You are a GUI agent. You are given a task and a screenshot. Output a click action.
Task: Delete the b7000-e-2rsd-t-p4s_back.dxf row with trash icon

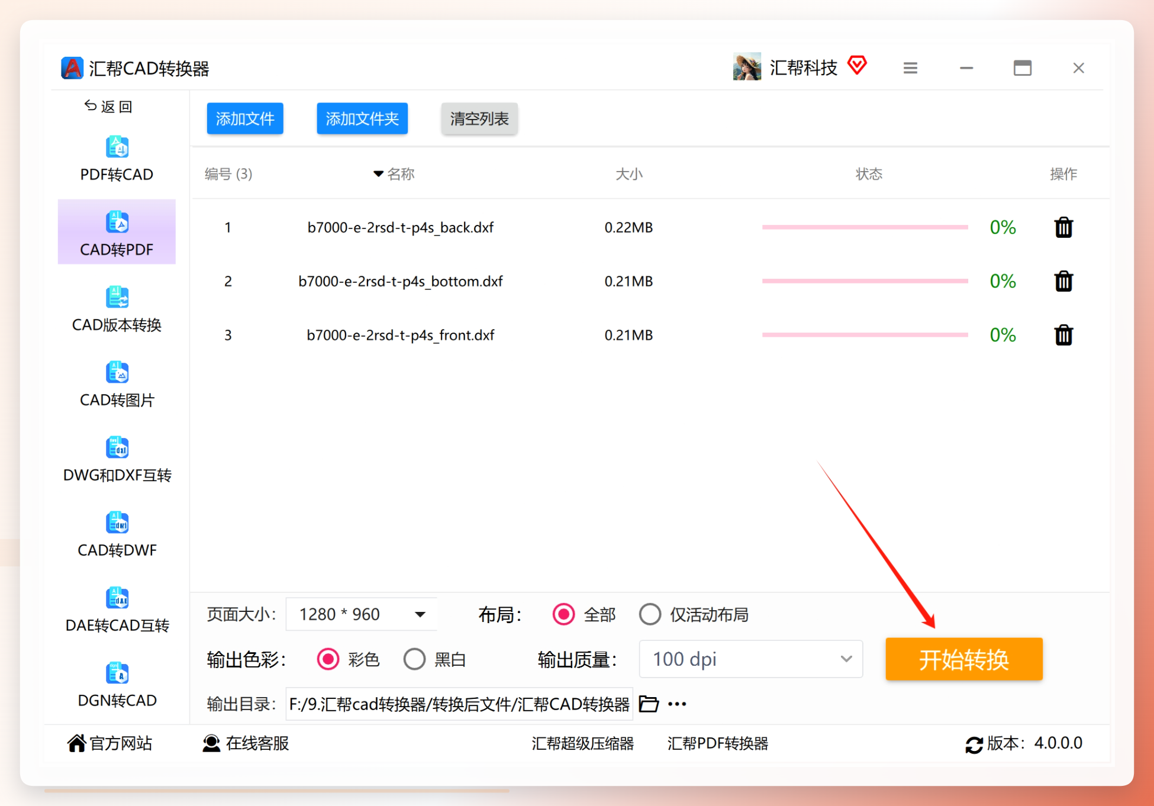1063,227
